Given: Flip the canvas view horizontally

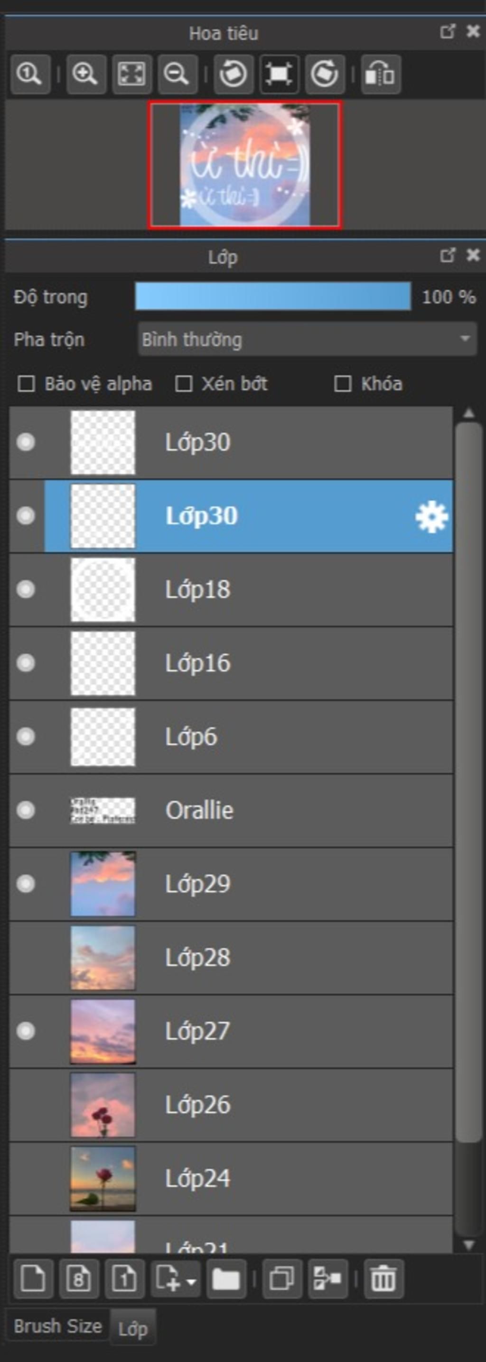Looking at the screenshot, I should pyautogui.click(x=381, y=74).
